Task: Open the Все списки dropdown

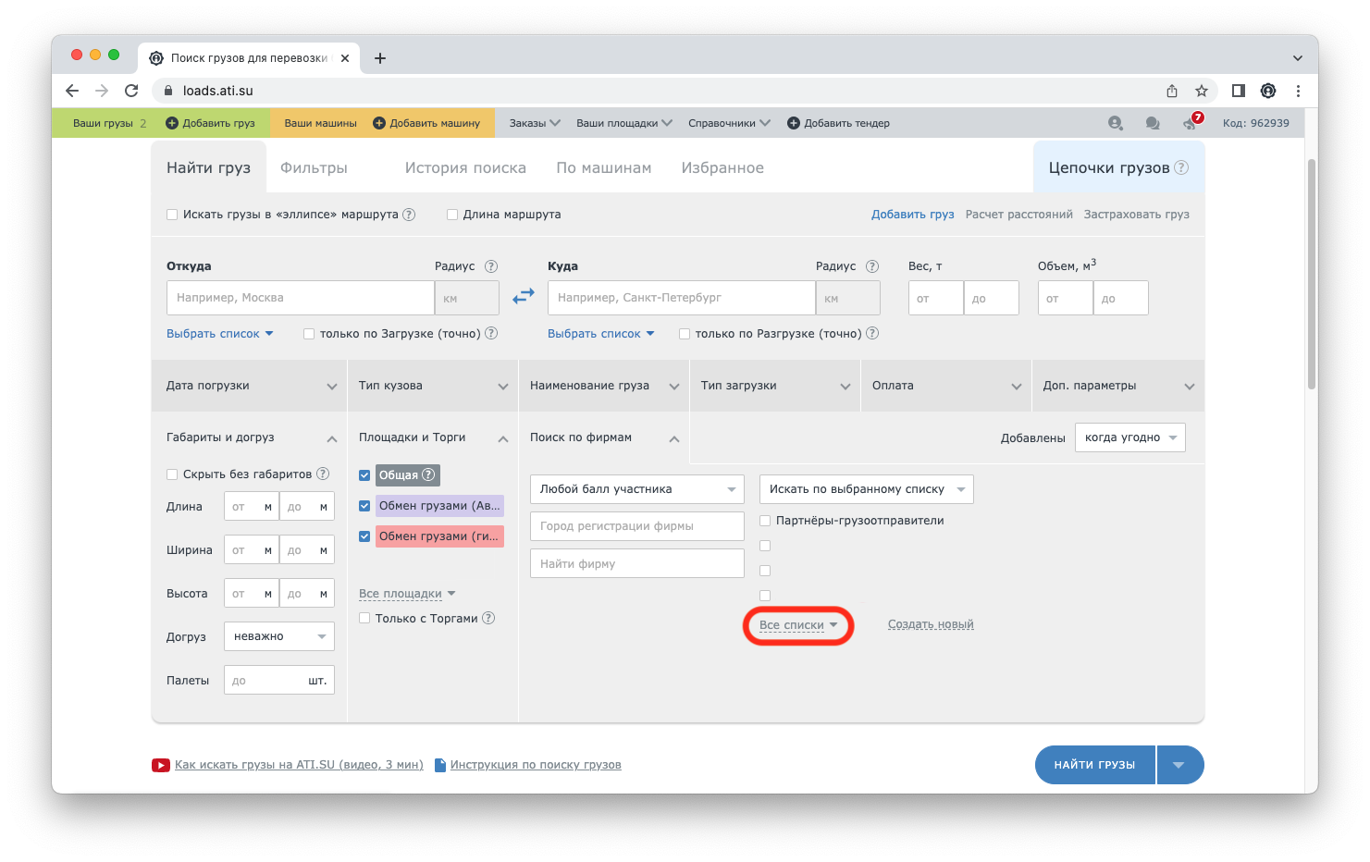Action: pos(798,625)
